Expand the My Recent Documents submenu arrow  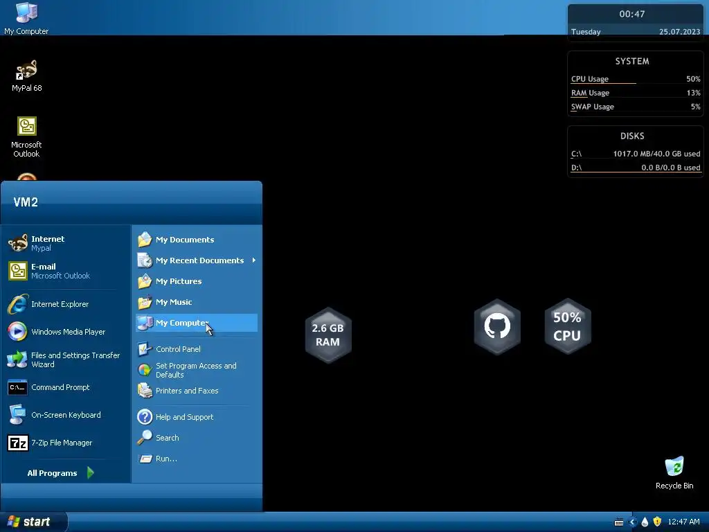click(254, 260)
